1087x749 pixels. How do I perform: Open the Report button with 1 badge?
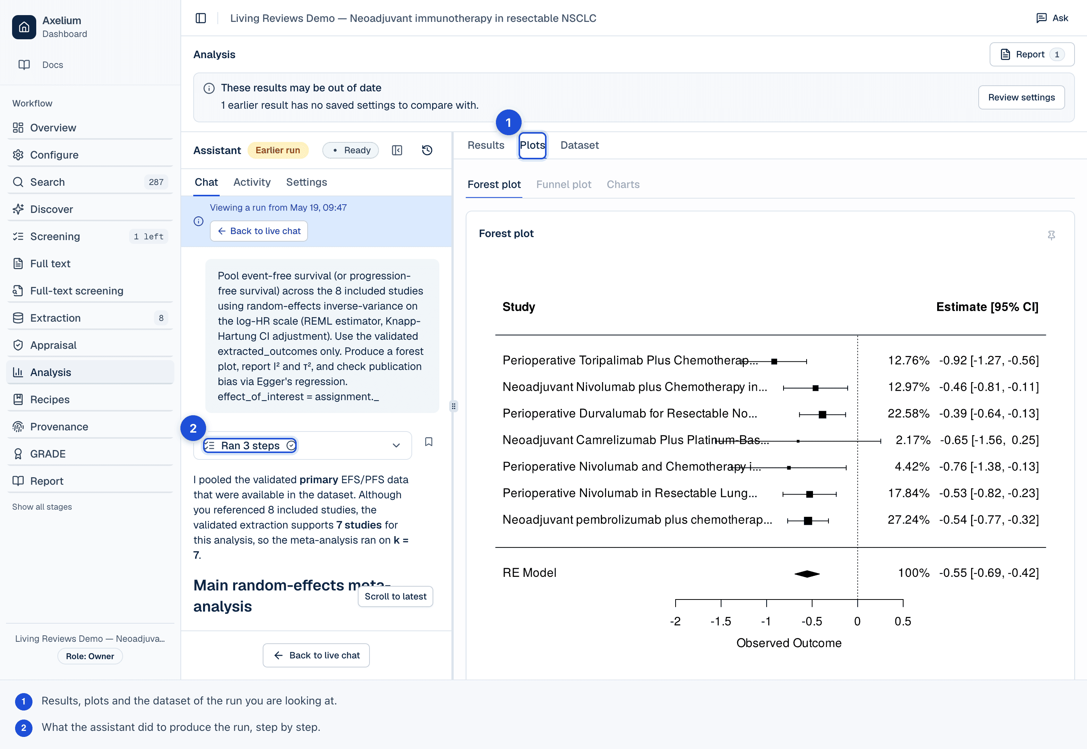click(1032, 54)
